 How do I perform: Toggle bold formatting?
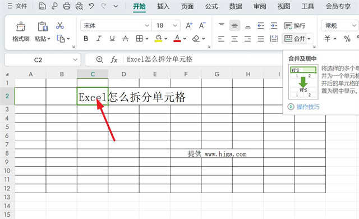coord(86,39)
